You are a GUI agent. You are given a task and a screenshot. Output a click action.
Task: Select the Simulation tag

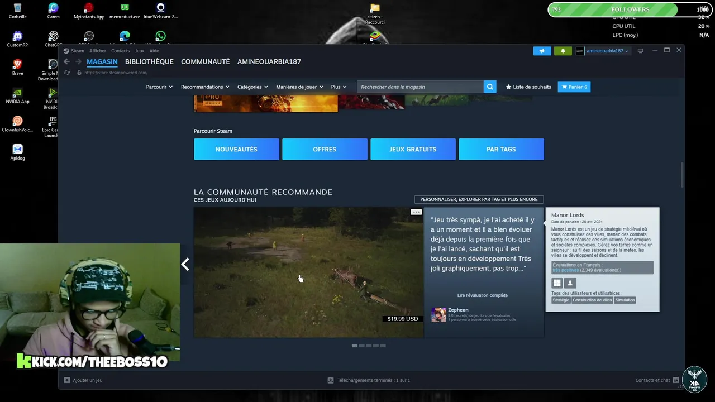click(625, 300)
